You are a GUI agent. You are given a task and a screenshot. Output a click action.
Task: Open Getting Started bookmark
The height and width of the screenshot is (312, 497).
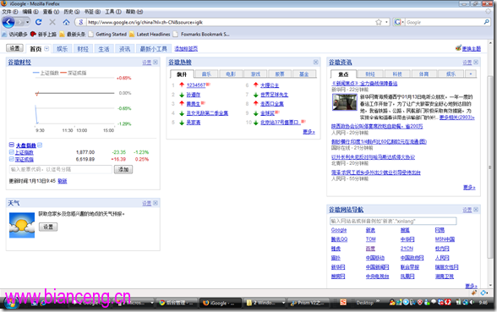(107, 34)
